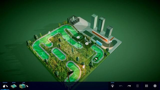Undo the last action
Image resolution: width=160 pixels, height=90 pixels.
(121, 86)
